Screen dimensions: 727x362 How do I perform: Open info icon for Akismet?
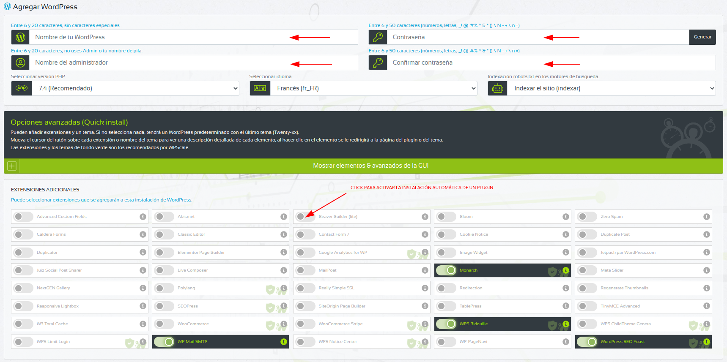tap(284, 217)
